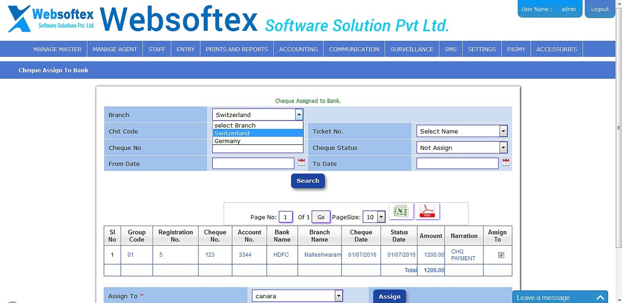Viewport: 622px width, 303px height.
Task: Expand the Leave a message chat widget
Action: [x=561, y=297]
